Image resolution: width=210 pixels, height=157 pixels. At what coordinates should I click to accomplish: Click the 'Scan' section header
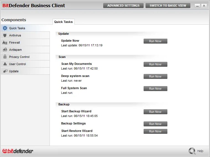[x=62, y=57]
